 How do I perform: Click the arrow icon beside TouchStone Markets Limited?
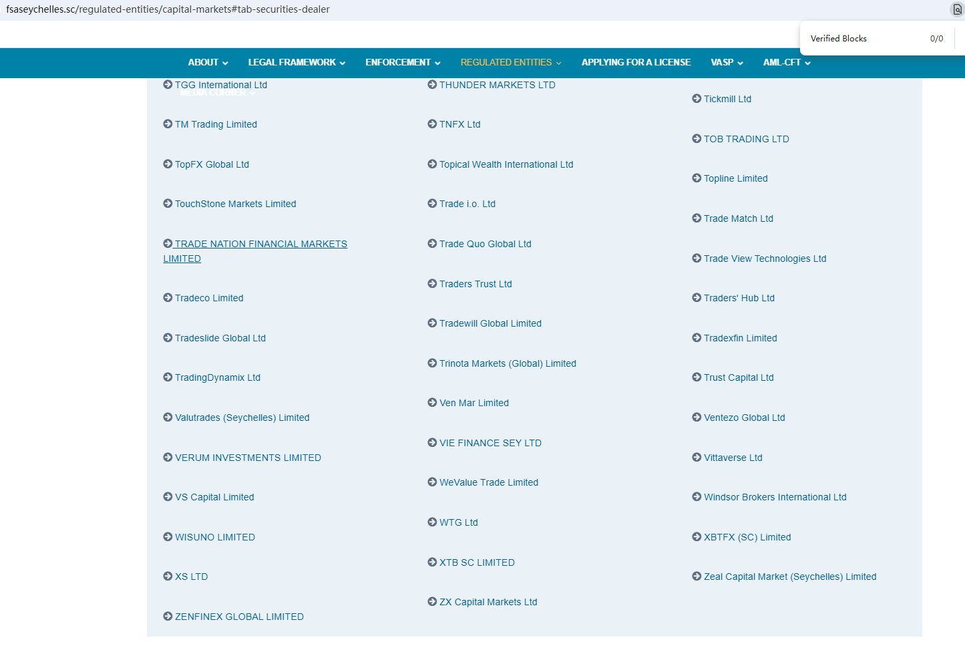[168, 203]
